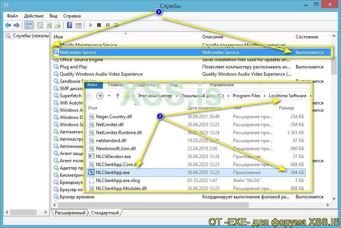Click NLCliElevator.exe application icon

click(x=91, y=157)
